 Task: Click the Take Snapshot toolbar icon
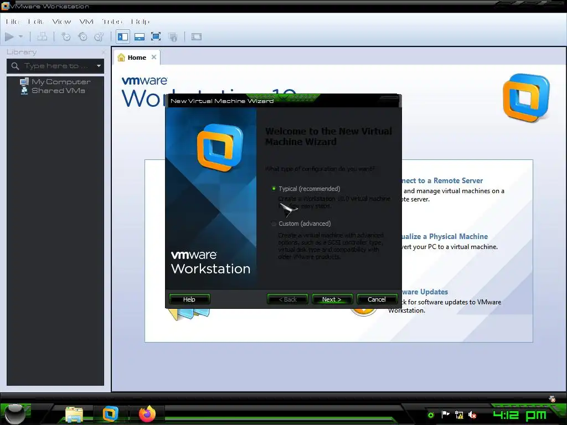point(66,37)
